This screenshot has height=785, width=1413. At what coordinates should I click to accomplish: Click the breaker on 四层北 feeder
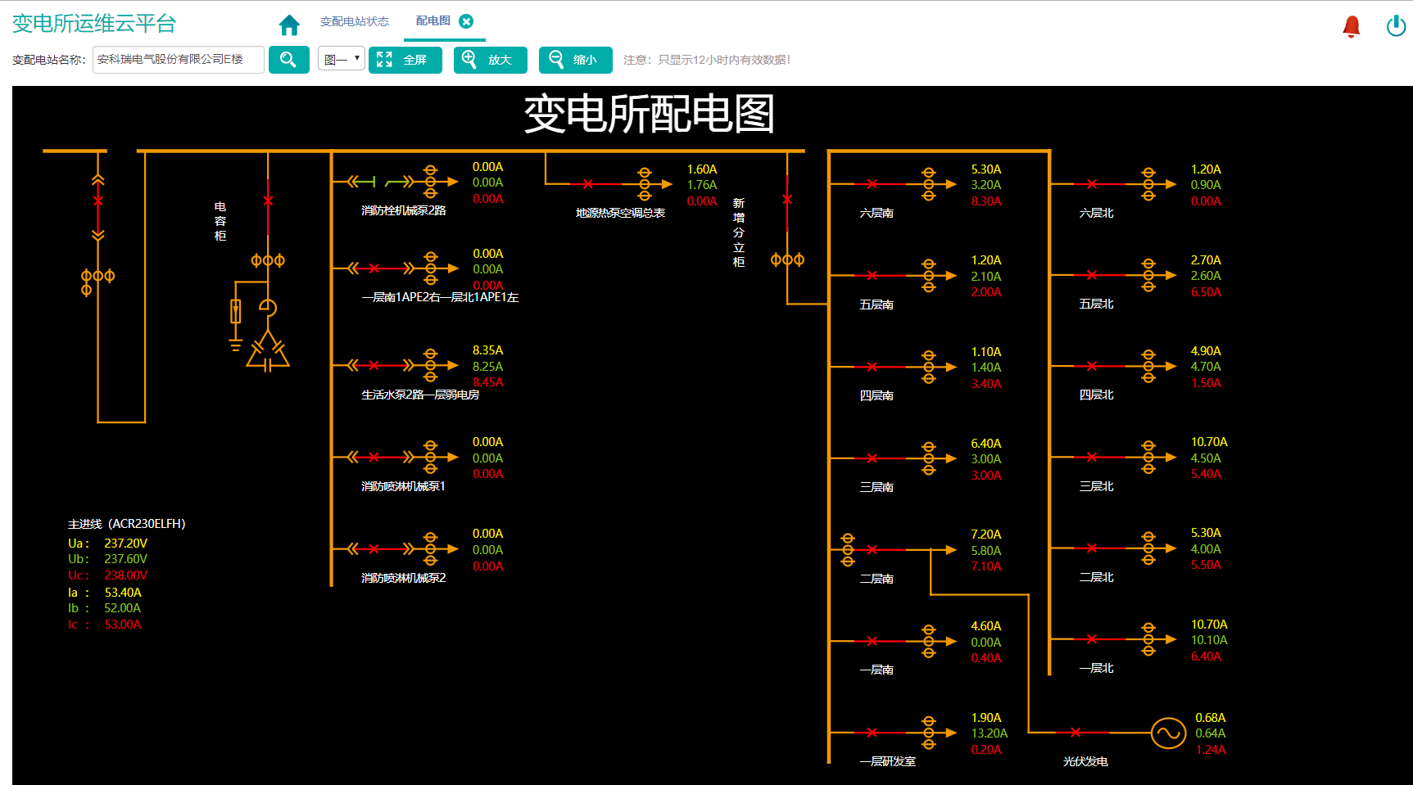1091,366
